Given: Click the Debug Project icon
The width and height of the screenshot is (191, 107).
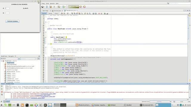Looking at the screenshot, I should [58, 7].
